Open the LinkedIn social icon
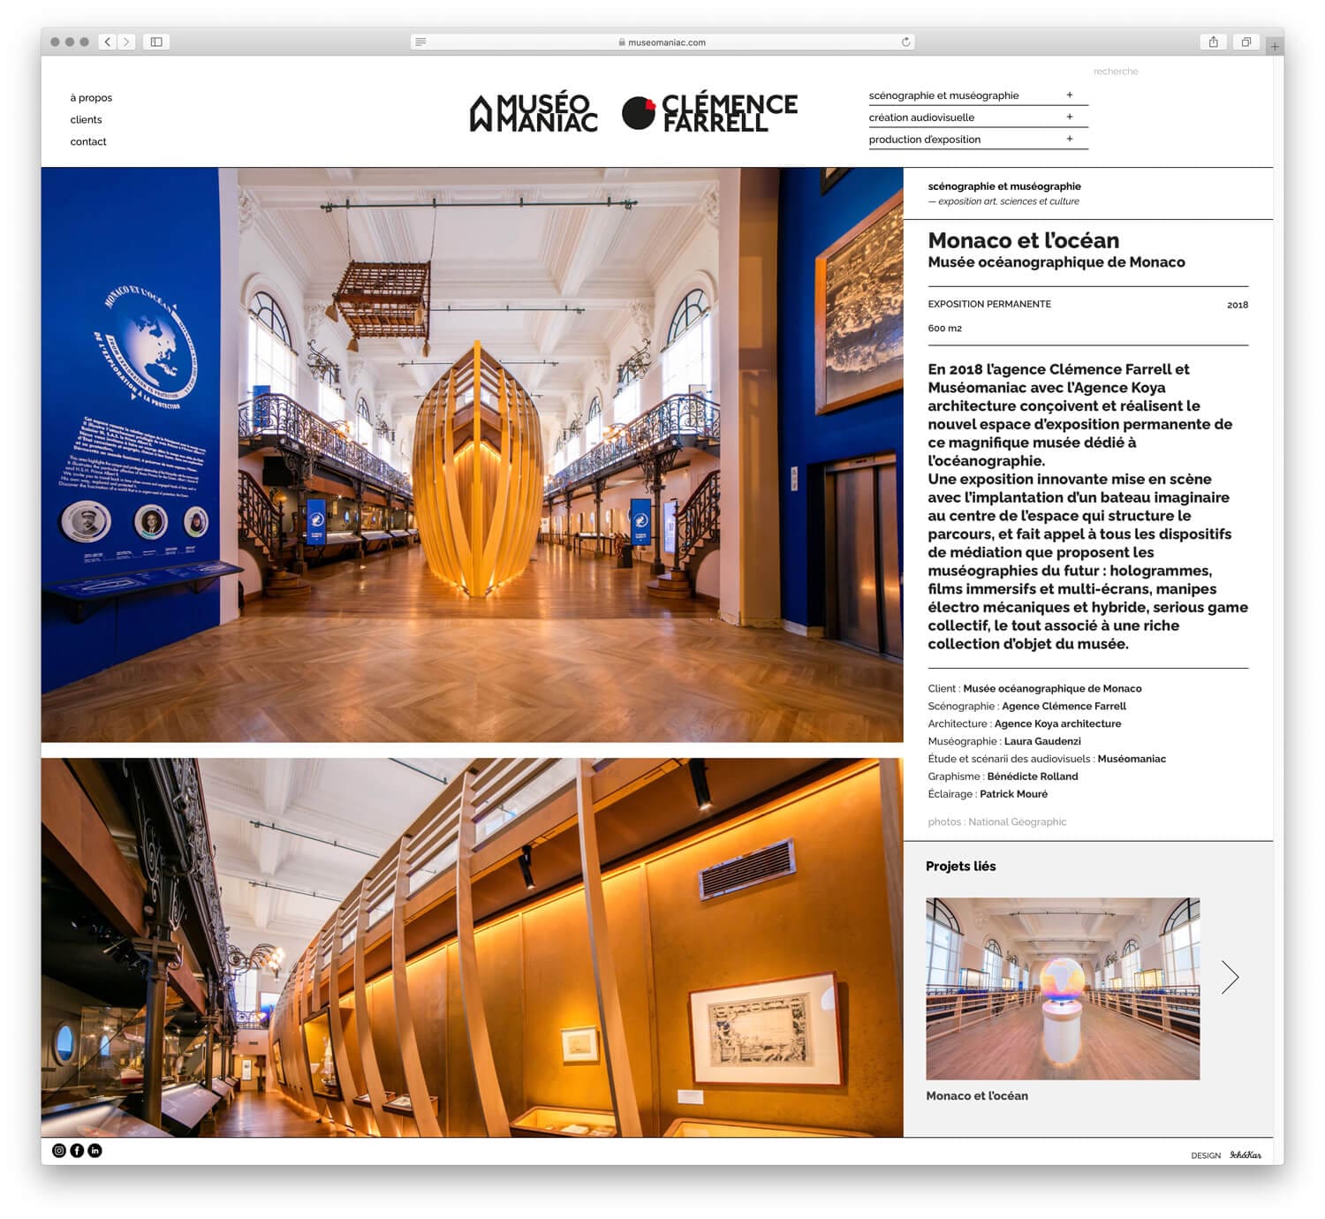1325x1219 pixels. (95, 1150)
